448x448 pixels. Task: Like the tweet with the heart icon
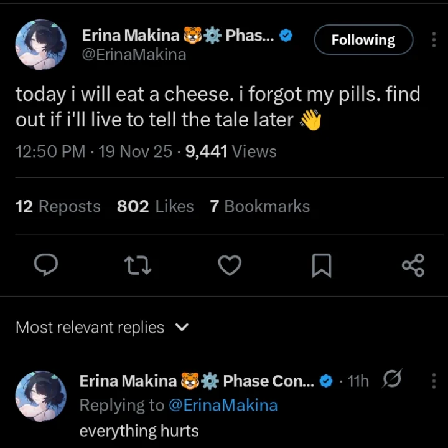(230, 265)
